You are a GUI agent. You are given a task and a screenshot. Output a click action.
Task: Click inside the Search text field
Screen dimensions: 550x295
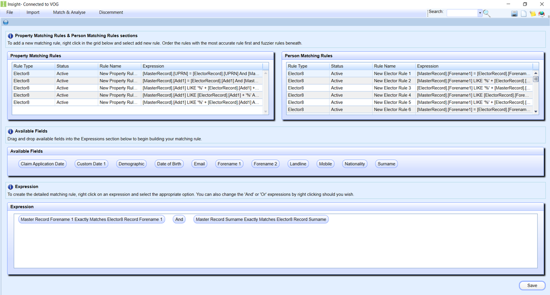pyautogui.click(x=463, y=12)
